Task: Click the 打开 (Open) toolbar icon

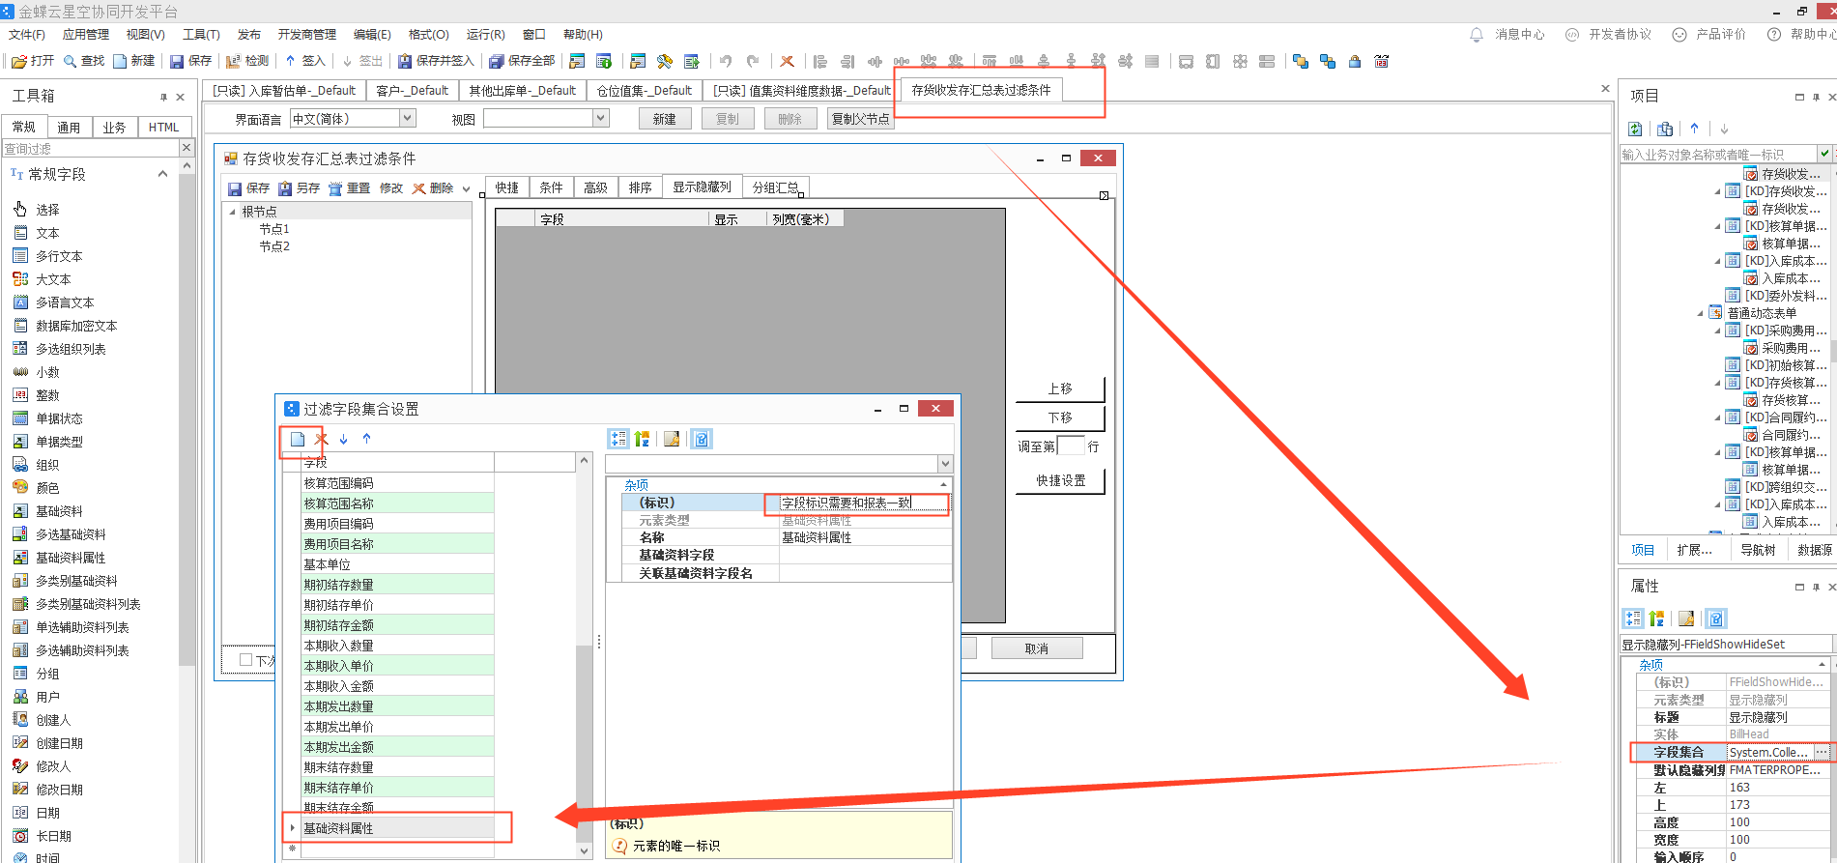Action: click(19, 61)
